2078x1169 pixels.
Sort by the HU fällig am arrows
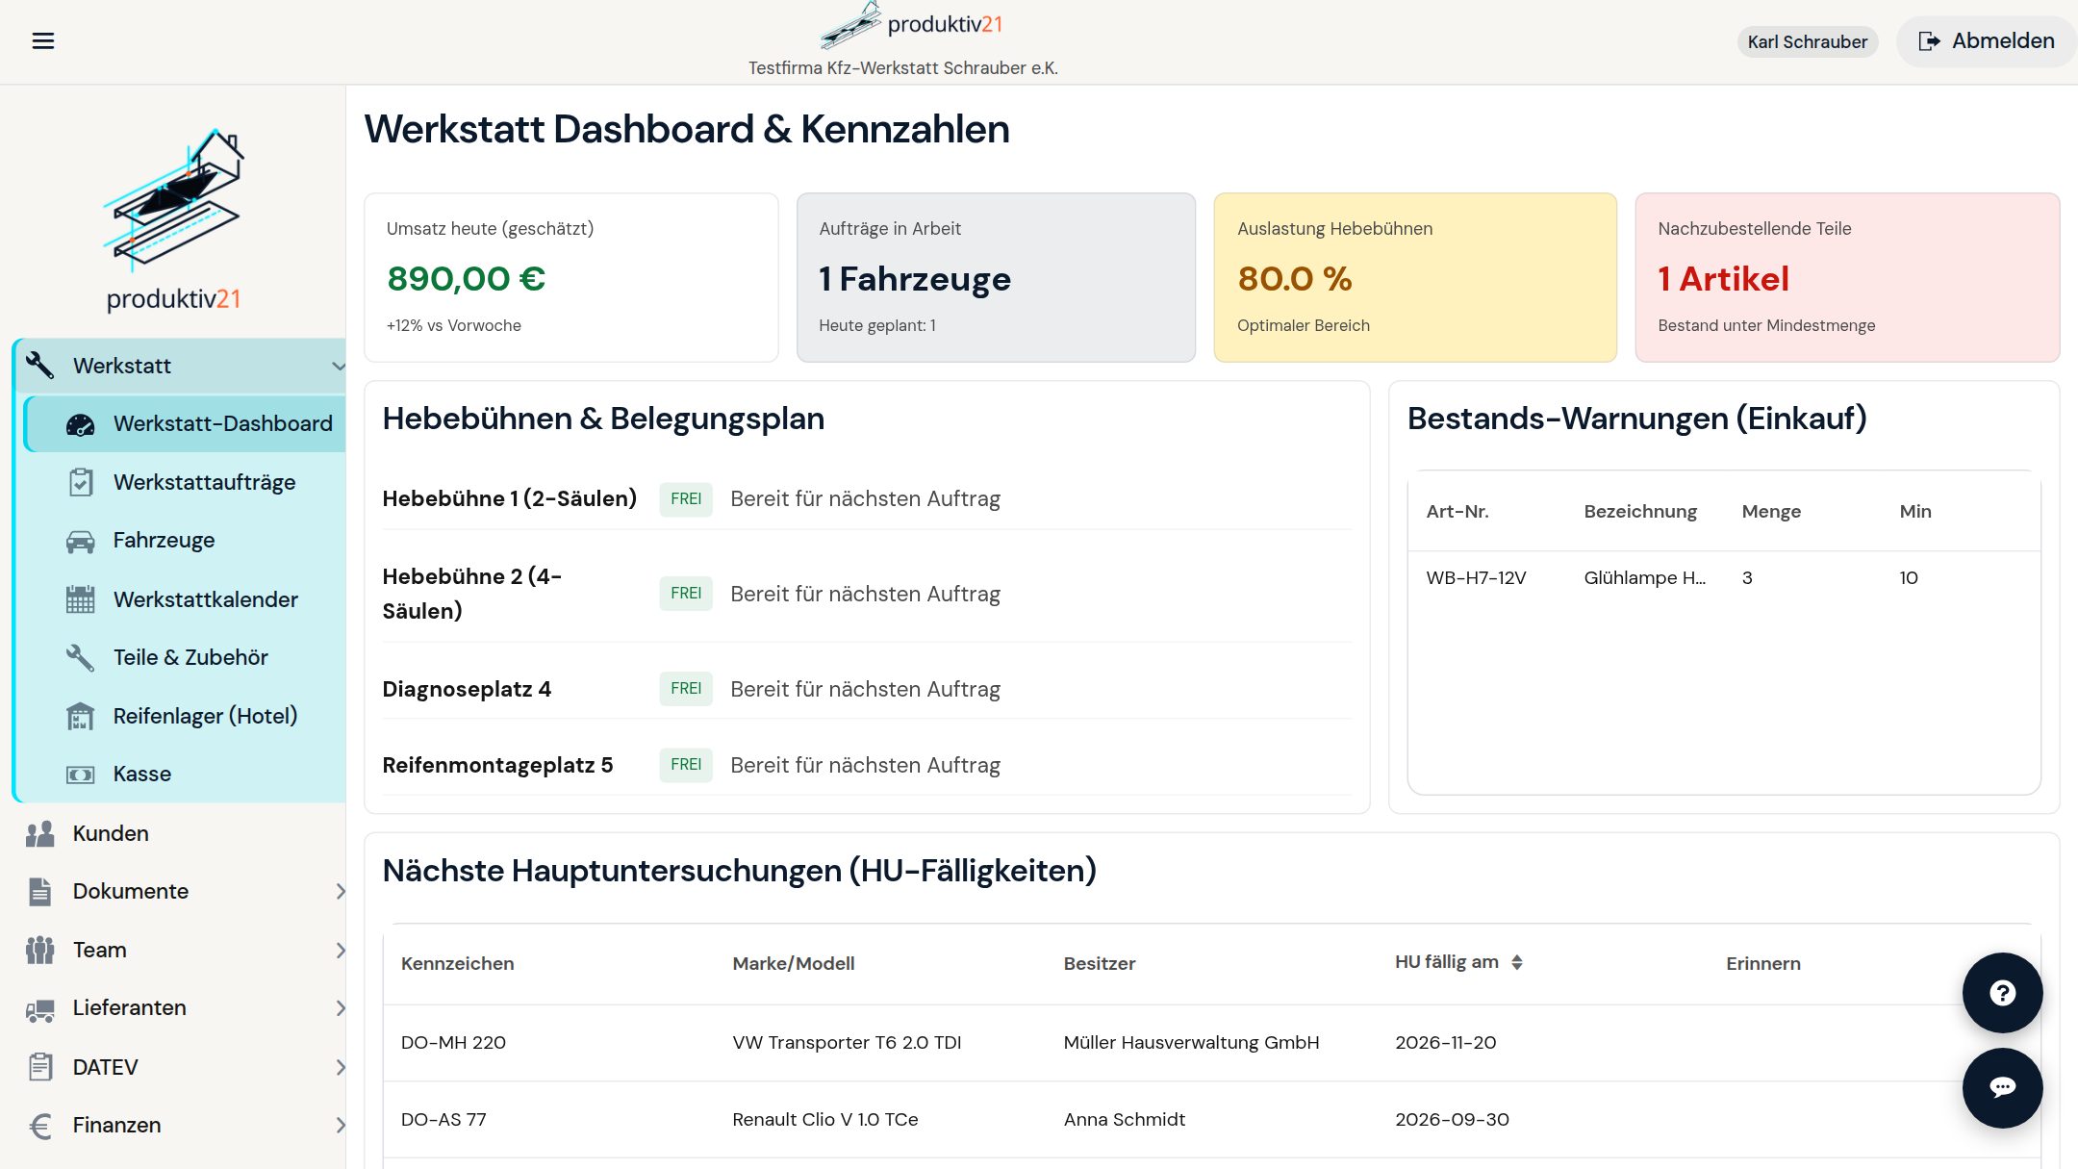point(1517,962)
